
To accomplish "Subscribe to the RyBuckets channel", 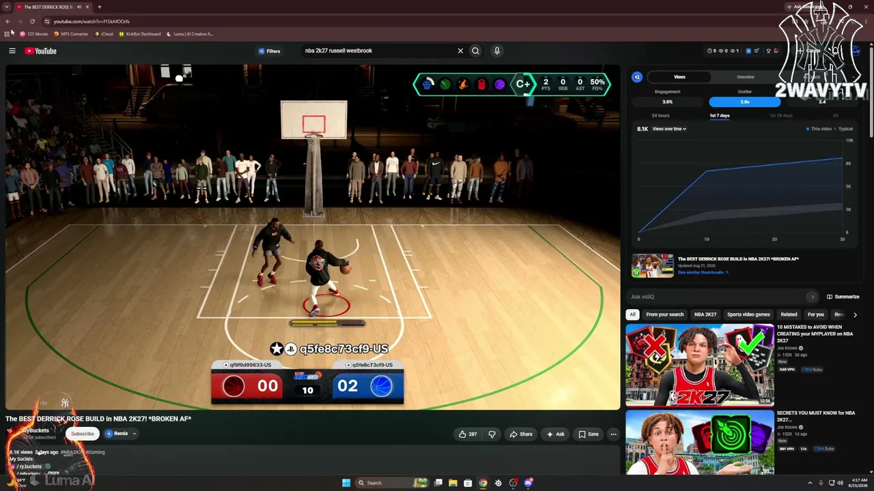I will [x=82, y=434].
